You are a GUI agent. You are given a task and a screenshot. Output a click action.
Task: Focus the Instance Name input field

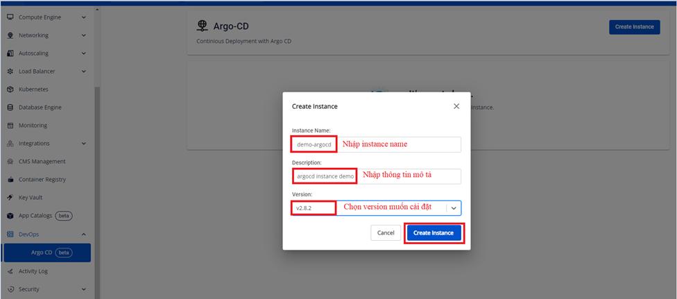point(399,144)
